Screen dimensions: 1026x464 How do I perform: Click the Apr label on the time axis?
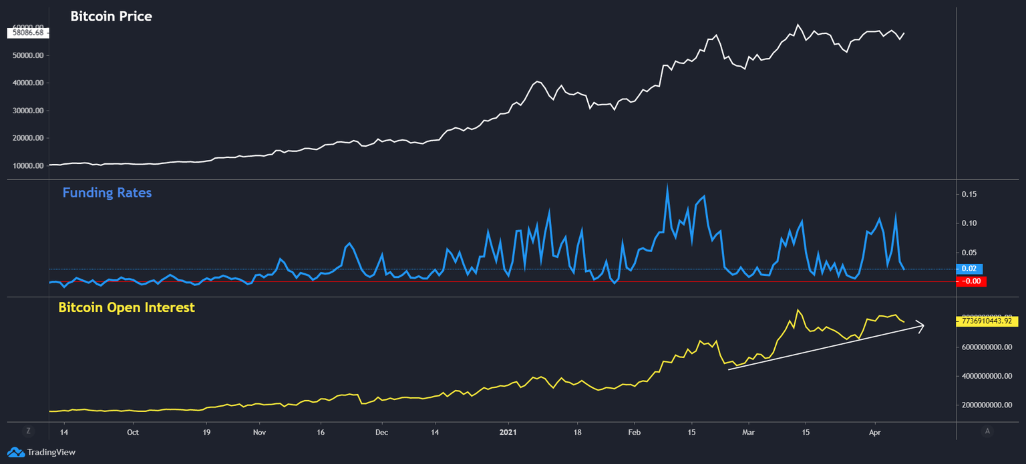coord(875,432)
